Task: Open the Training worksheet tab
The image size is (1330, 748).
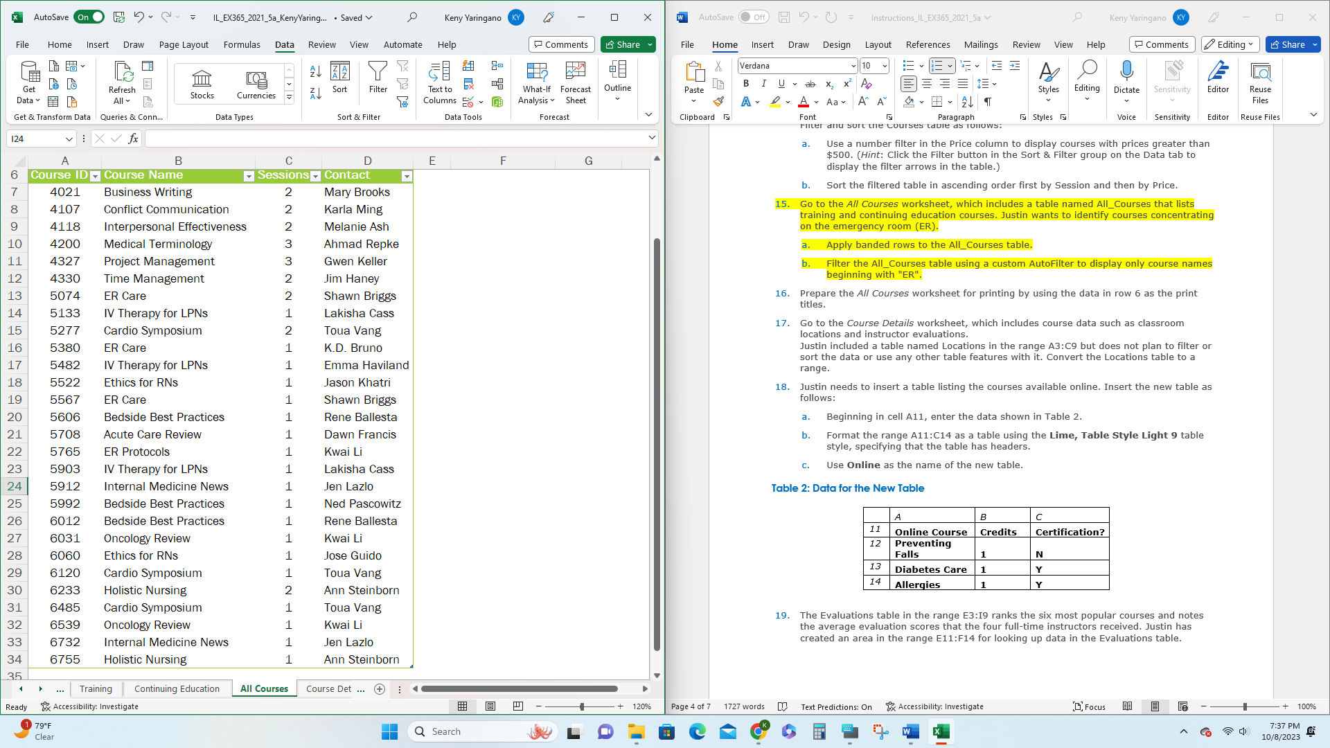Action: click(96, 688)
